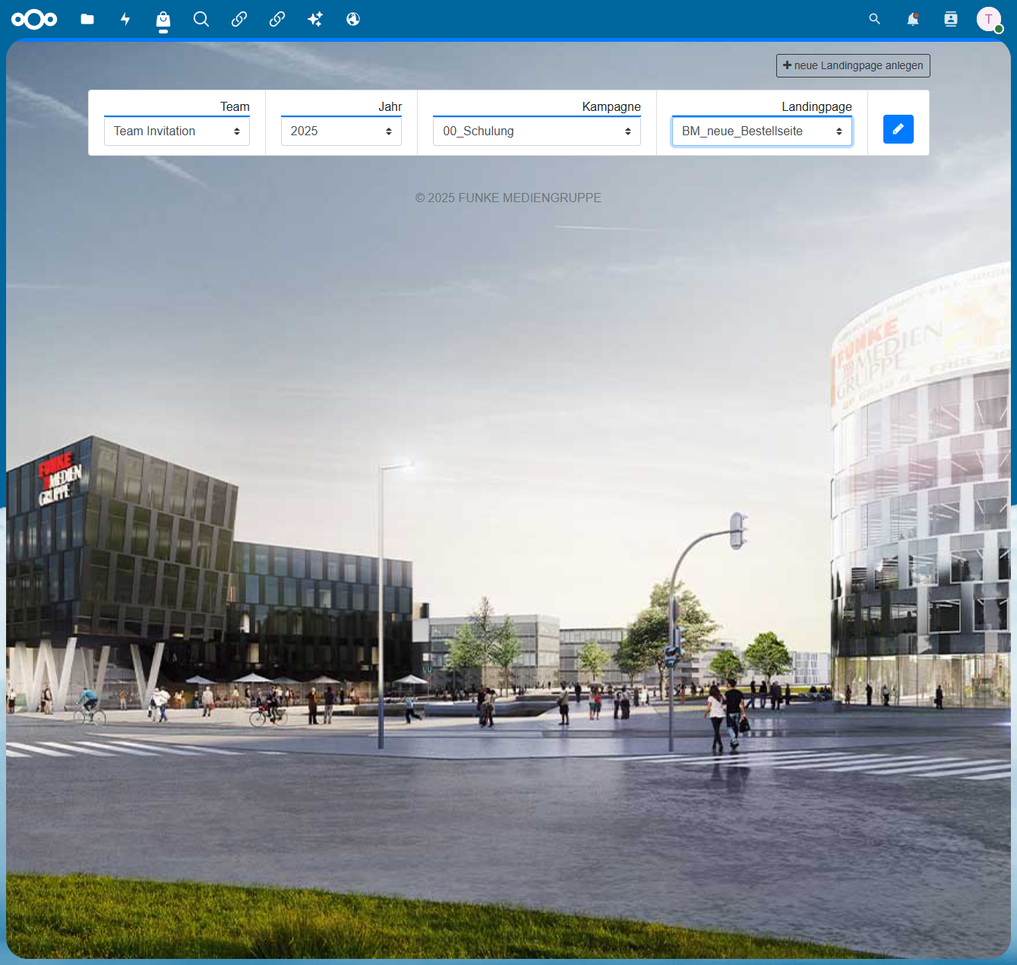Open the link app icon beside the sparkles icon
Screen dimensions: 1017x965
click(x=277, y=19)
